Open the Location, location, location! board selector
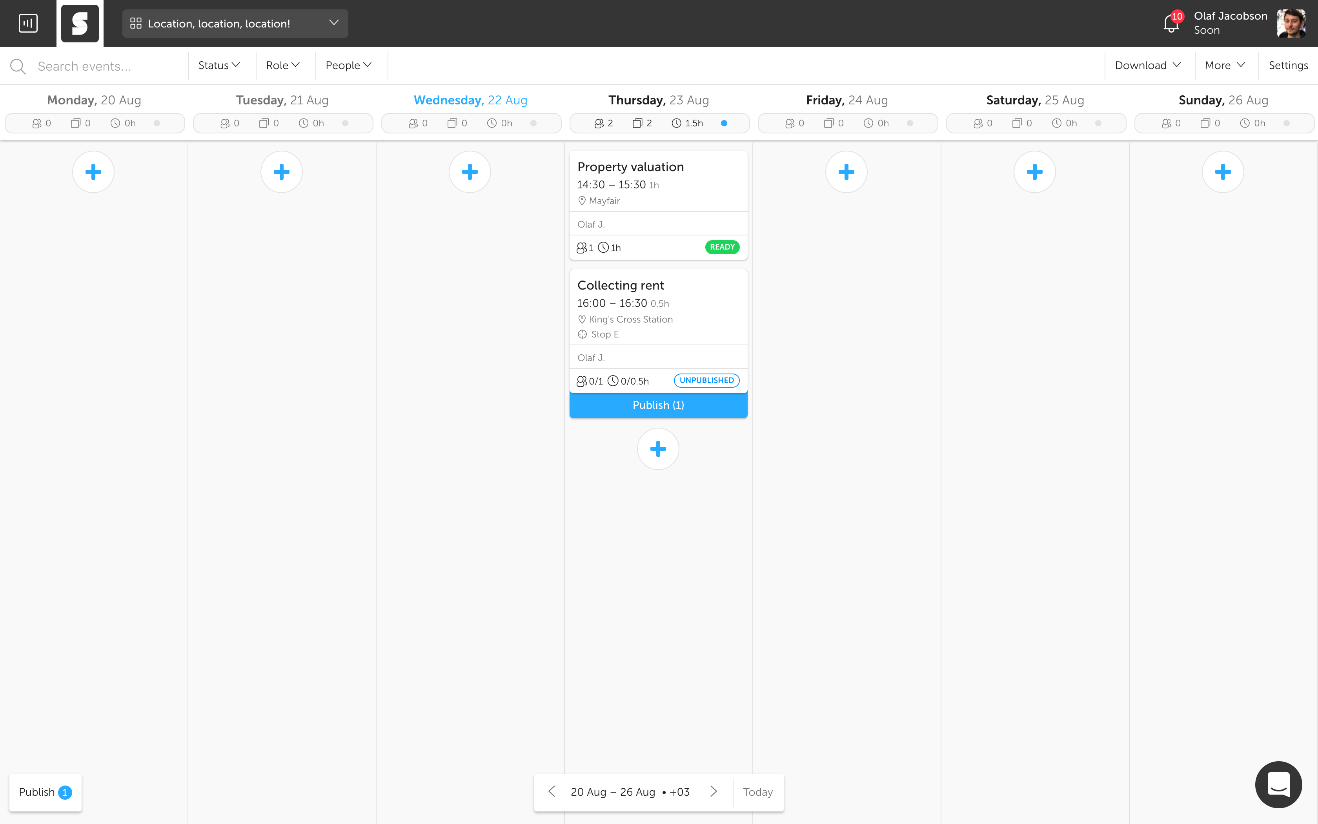The height and width of the screenshot is (824, 1318). click(235, 24)
